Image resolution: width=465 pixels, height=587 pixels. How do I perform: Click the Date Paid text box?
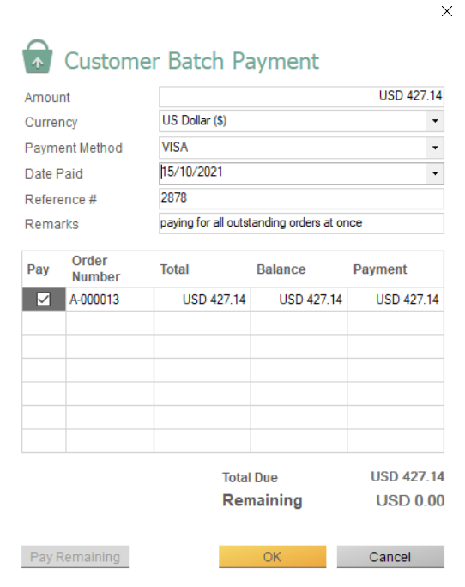(293, 173)
